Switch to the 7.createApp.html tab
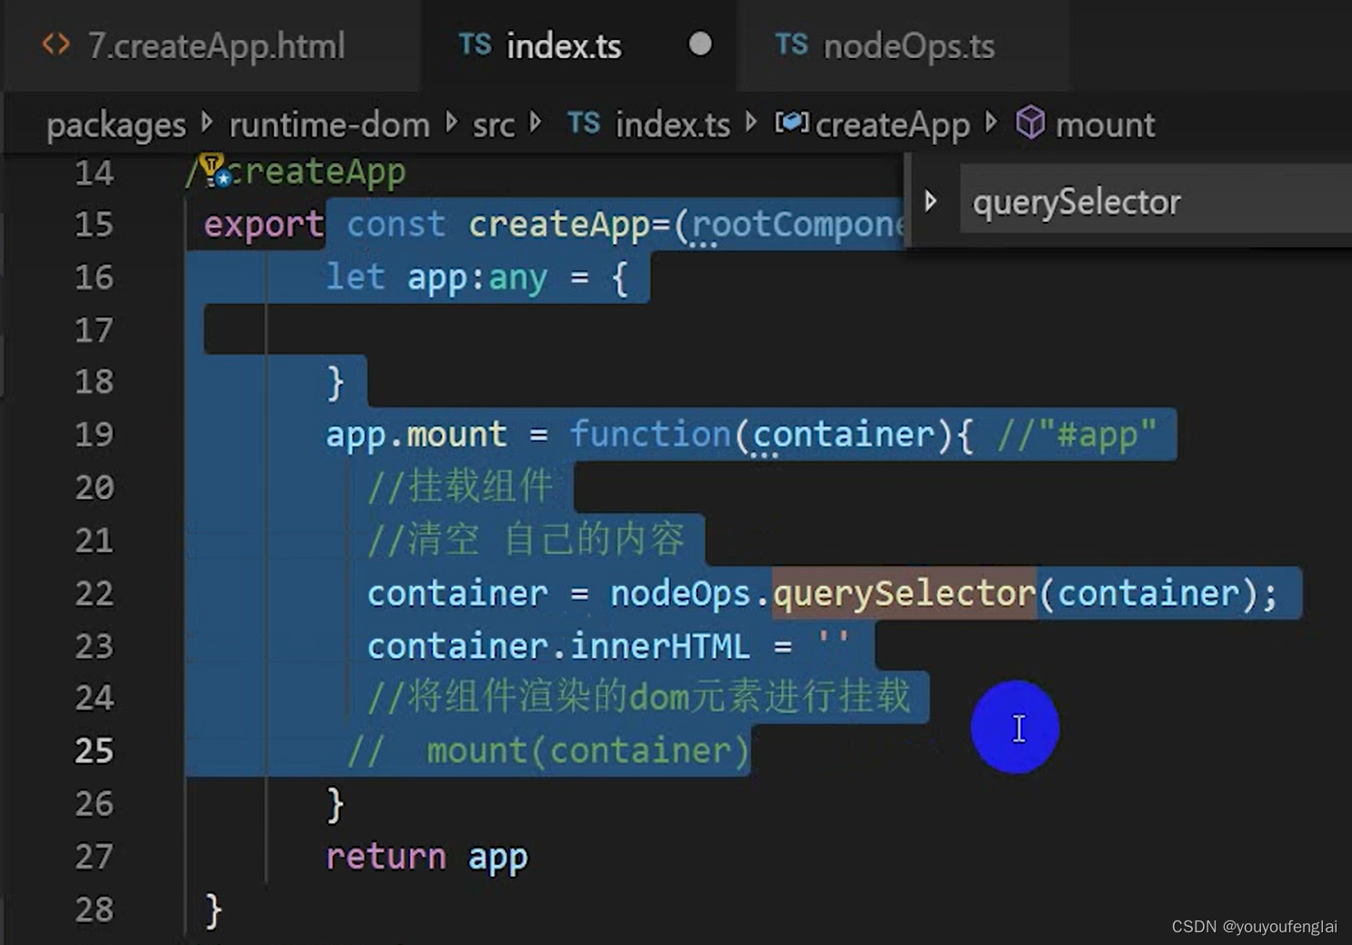 pyautogui.click(x=215, y=45)
